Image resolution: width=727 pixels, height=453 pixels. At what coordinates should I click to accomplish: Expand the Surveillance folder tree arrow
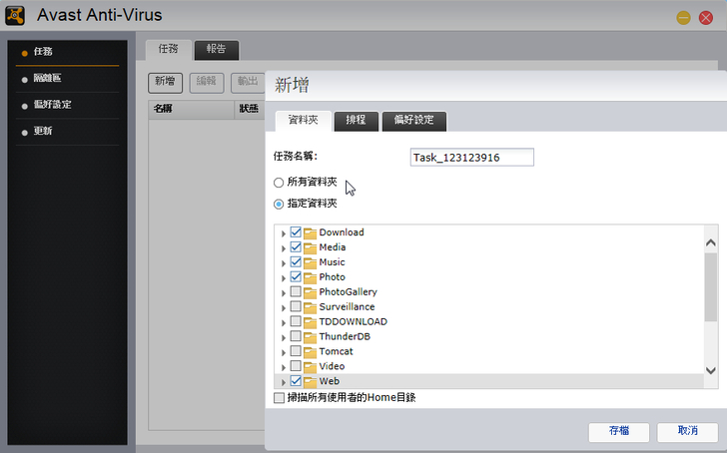pos(284,307)
